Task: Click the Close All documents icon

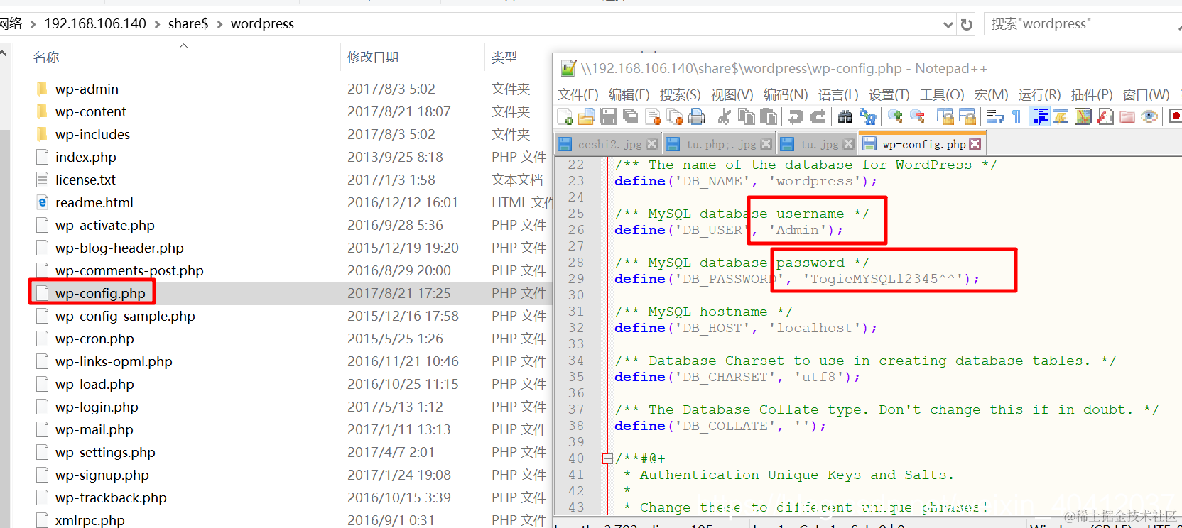Action: [675, 116]
